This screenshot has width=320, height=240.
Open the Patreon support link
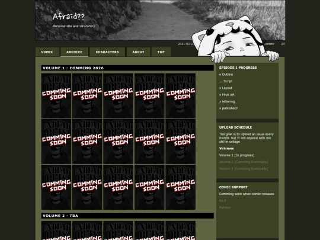click(x=225, y=207)
